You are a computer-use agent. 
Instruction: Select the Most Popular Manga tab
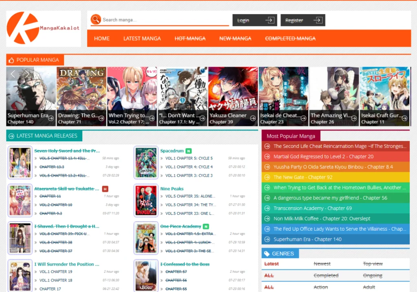tap(291, 136)
